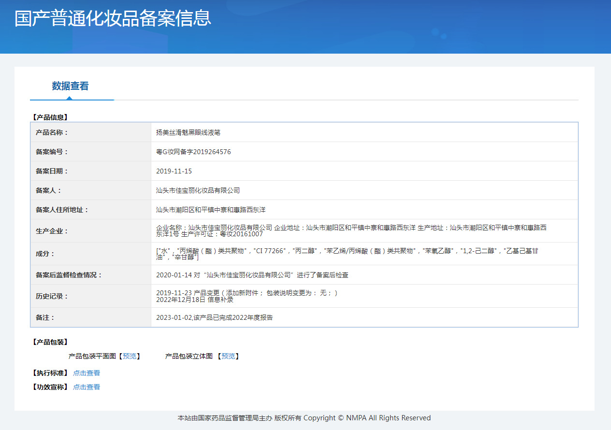Click the 2019-11-23 产品变更 history entry
Viewport: 611px width, 430px height.
click(247, 293)
